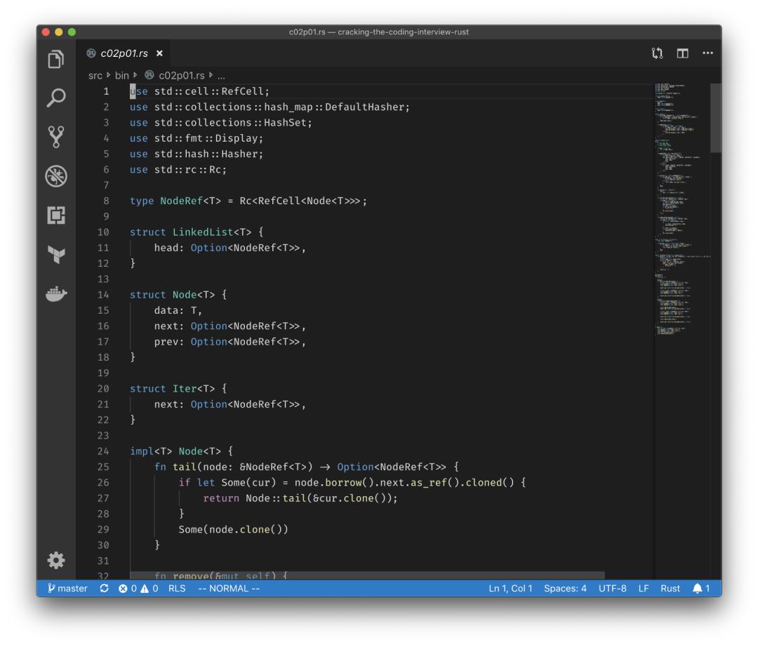The width and height of the screenshot is (758, 645).
Task: Open the Docker view in activity bar
Action: (56, 293)
